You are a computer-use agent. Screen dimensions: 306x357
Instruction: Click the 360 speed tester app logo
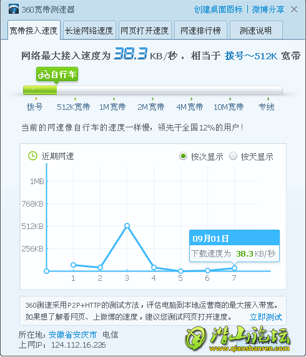tap(14, 9)
